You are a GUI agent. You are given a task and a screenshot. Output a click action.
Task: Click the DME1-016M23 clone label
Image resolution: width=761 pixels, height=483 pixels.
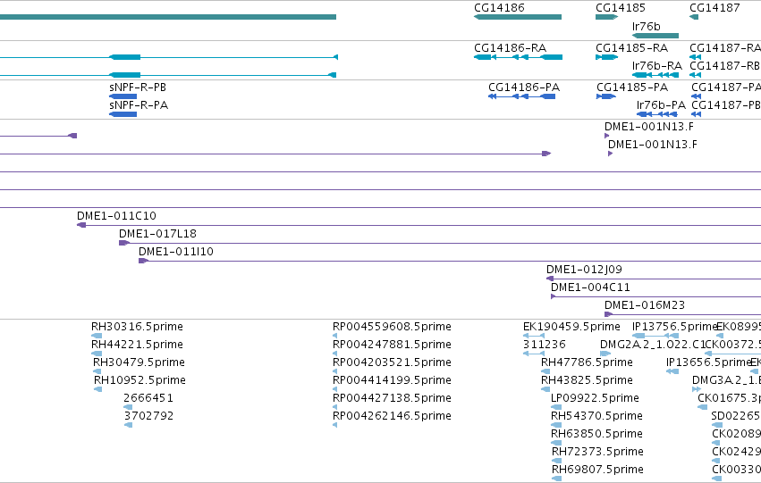coord(645,305)
